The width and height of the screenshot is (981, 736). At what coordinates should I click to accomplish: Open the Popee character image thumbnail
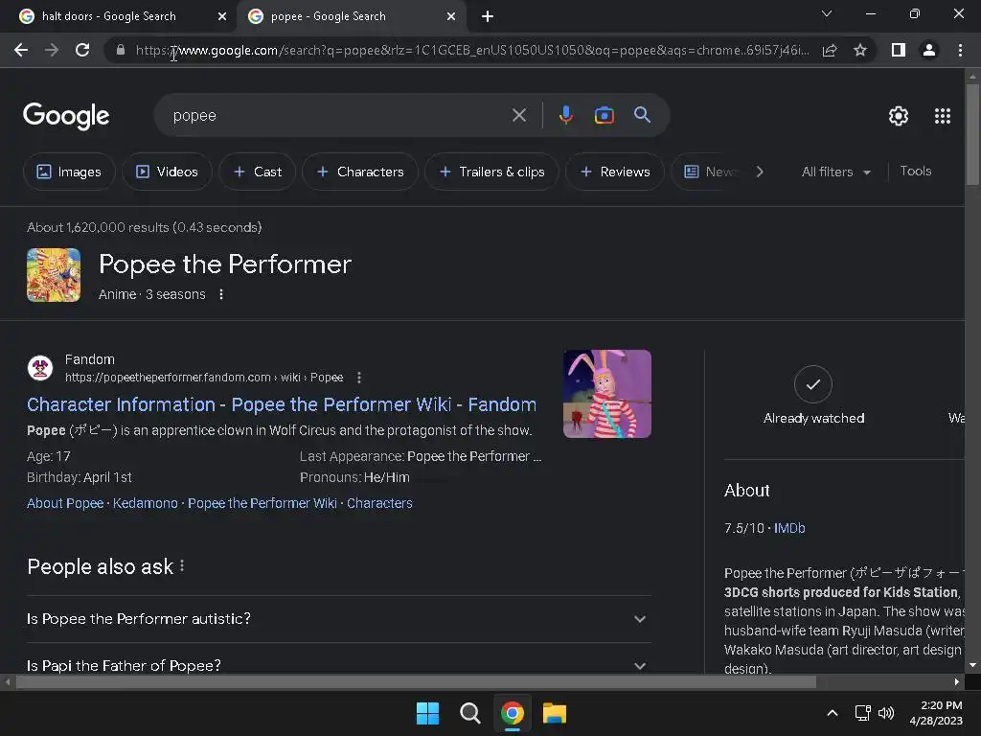pyautogui.click(x=606, y=394)
